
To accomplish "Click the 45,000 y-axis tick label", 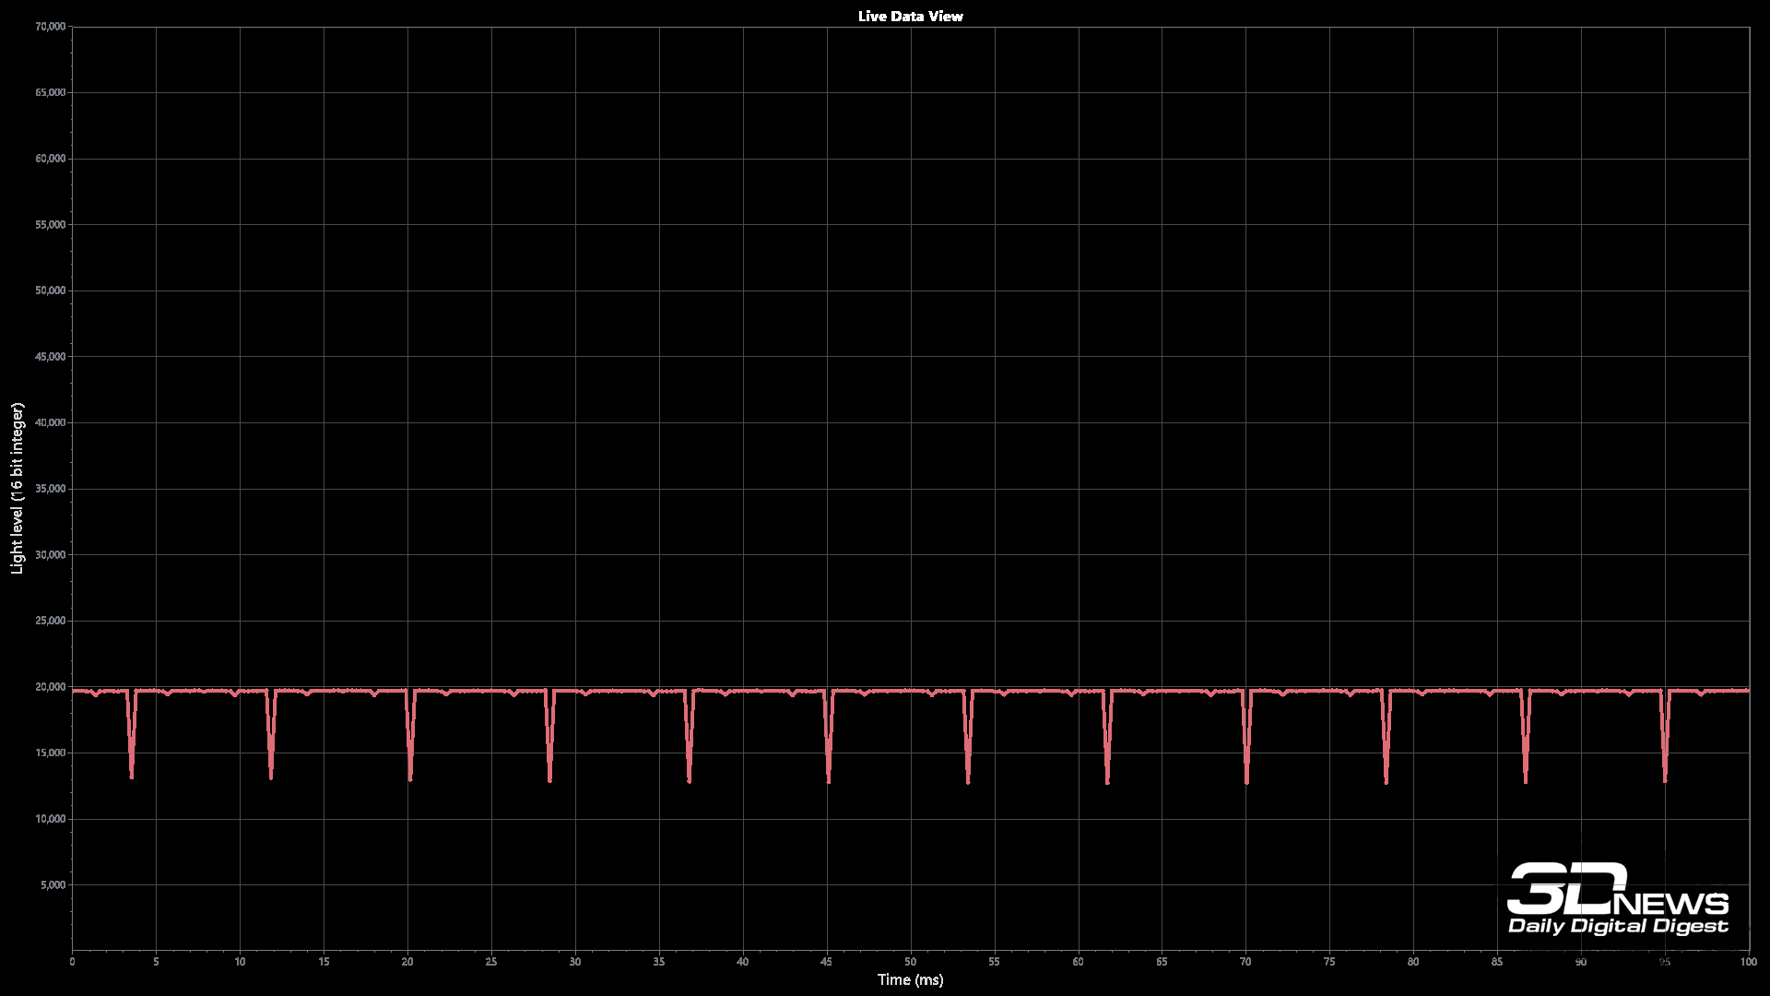I will 50,357.
